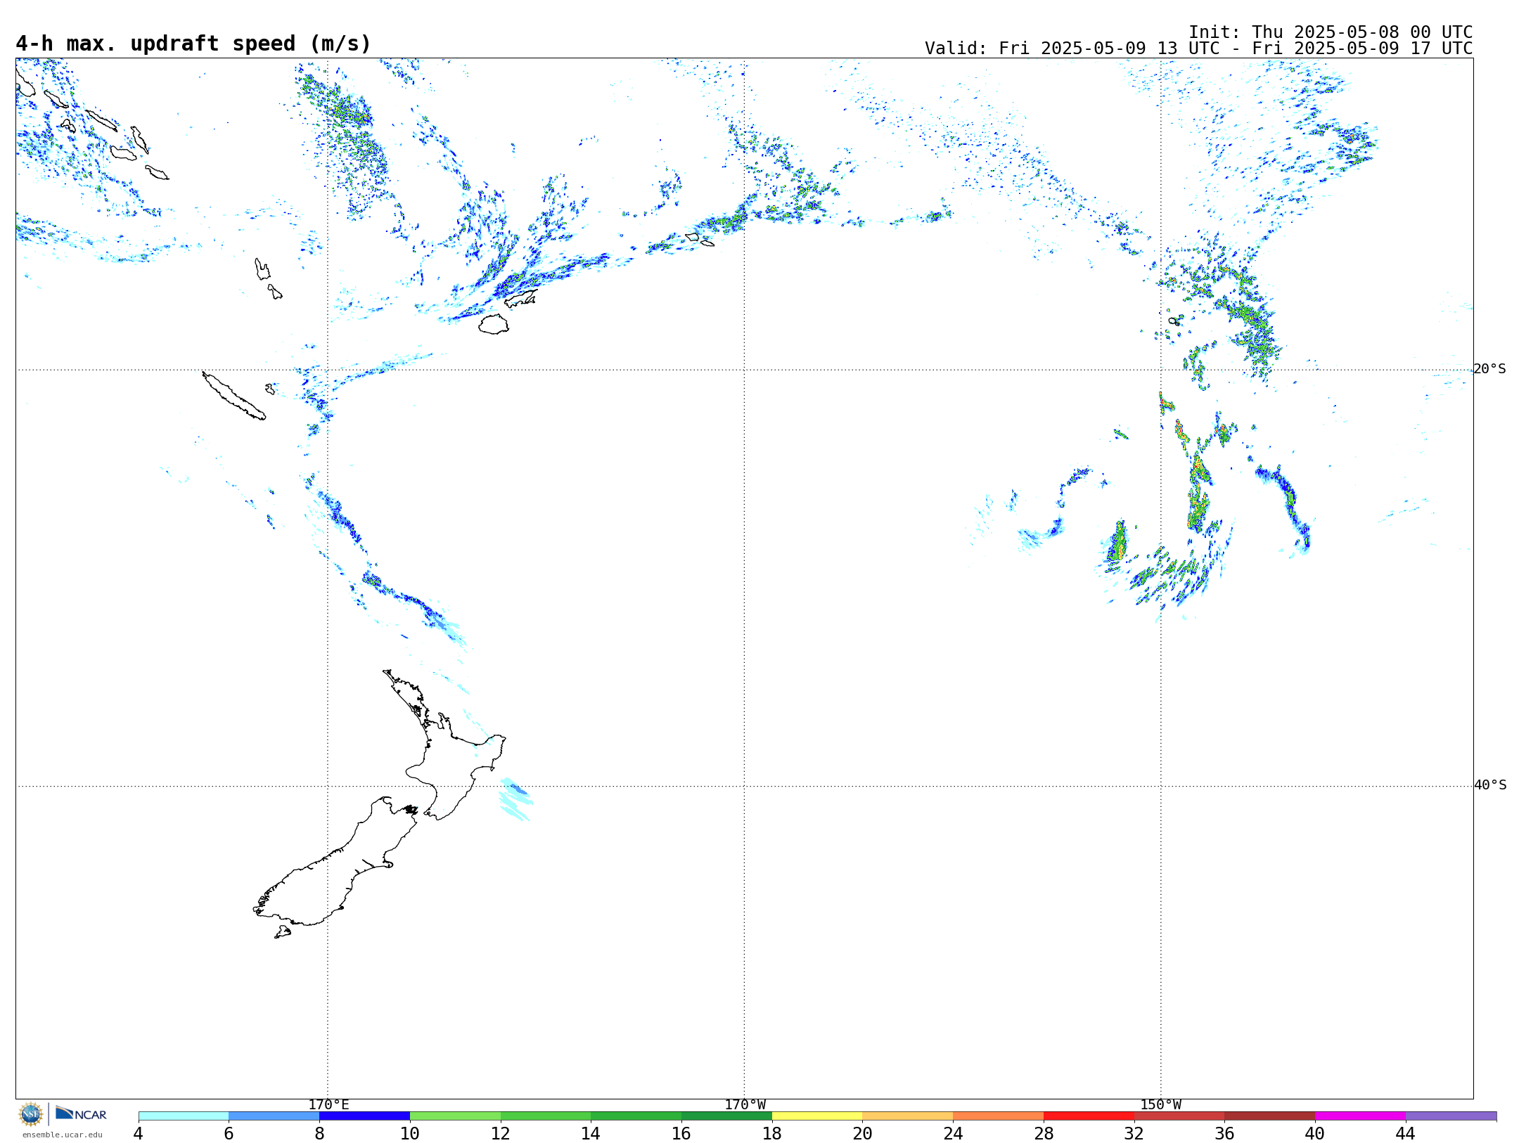Choose the orange 24-28 colorbar swatch

point(998,1116)
